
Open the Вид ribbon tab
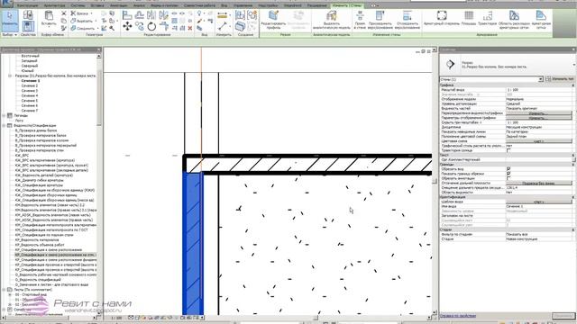pos(224,6)
